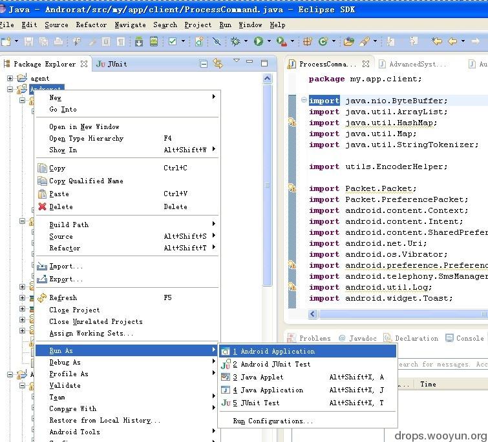
Task: Click the Debug bug icon in toolbar
Action: point(235,41)
